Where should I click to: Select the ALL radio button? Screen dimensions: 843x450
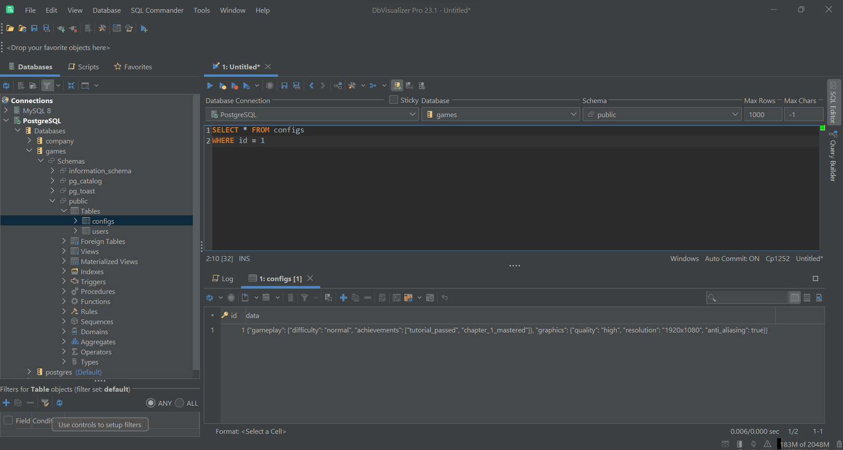click(179, 403)
